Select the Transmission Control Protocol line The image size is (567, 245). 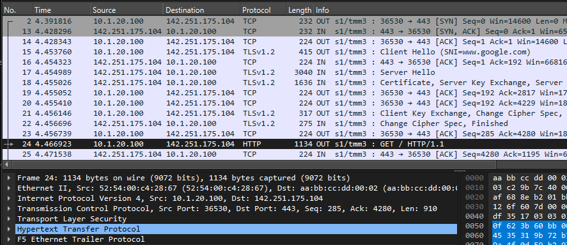click(x=236, y=209)
